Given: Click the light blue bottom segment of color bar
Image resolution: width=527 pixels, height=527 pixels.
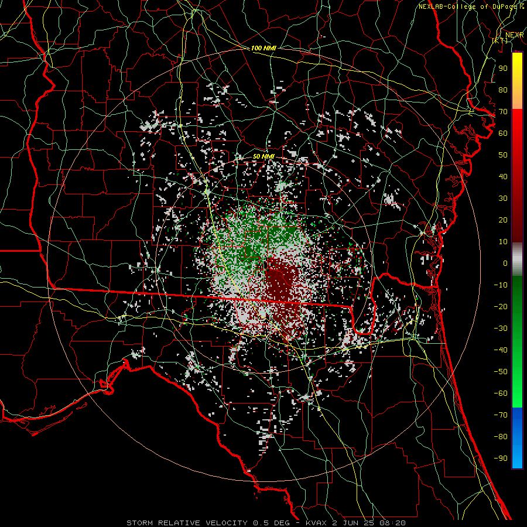Looking at the screenshot, I should pyautogui.click(x=517, y=456).
